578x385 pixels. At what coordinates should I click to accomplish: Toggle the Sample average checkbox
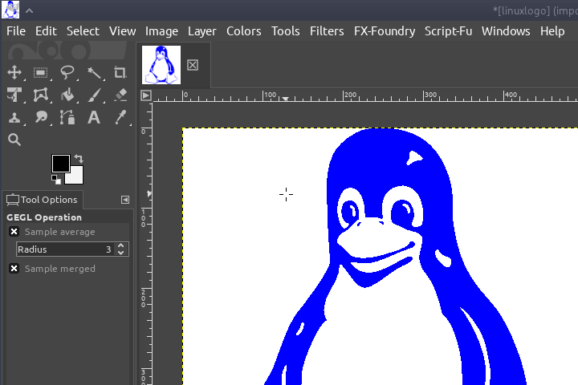pyautogui.click(x=14, y=232)
